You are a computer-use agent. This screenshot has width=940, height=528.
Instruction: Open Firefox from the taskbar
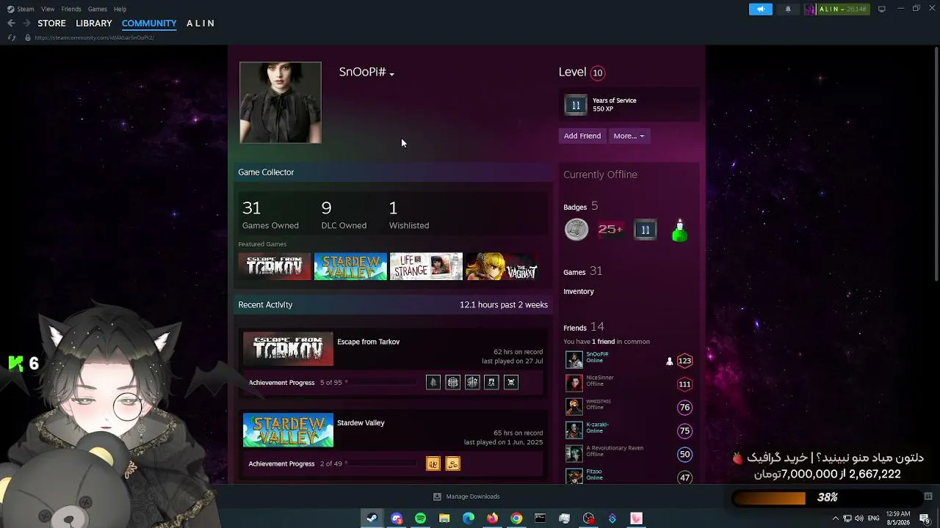coord(492,518)
